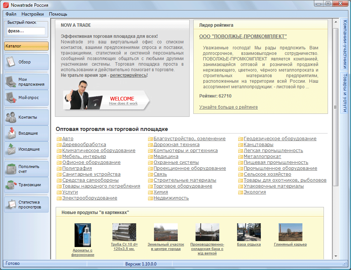This screenshot has width=351, height=270.
Task: Click the Рейтинг: 62710 text
Action: 215,96
